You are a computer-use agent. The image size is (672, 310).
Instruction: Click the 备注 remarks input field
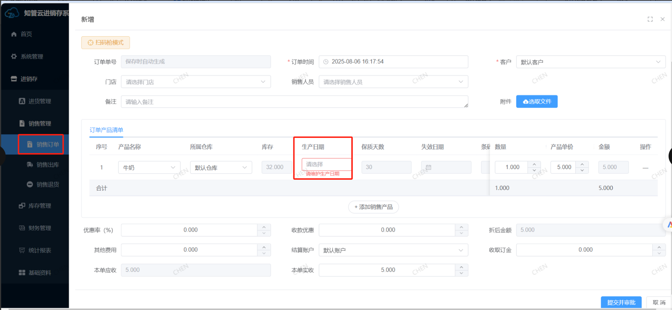[294, 102]
